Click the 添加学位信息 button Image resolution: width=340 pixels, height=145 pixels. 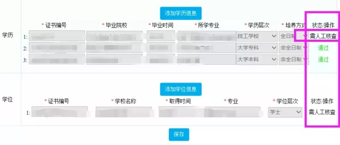(181, 89)
